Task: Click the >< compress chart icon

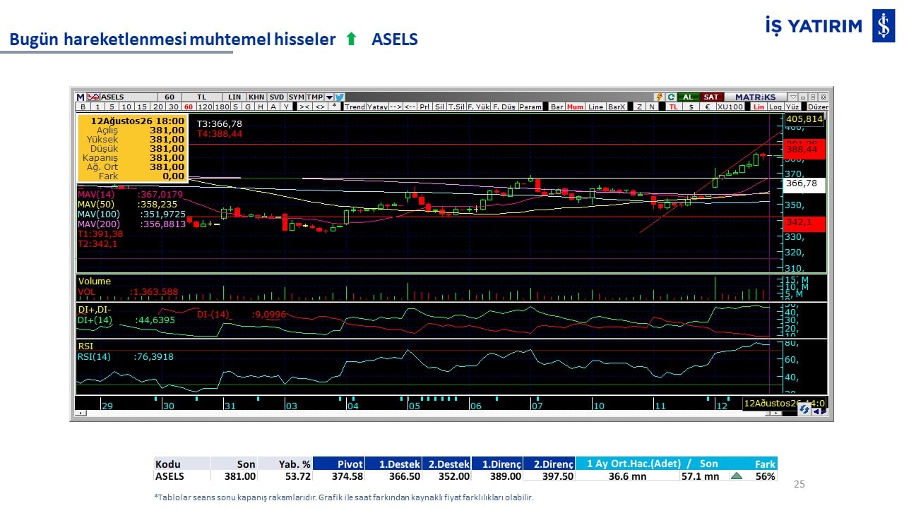Action: tap(304, 107)
